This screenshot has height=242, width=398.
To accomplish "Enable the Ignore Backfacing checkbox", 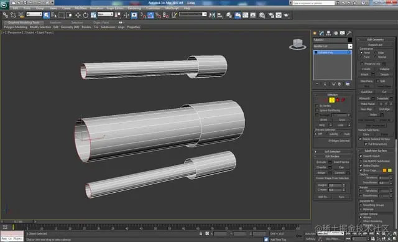I will (x=317, y=111).
